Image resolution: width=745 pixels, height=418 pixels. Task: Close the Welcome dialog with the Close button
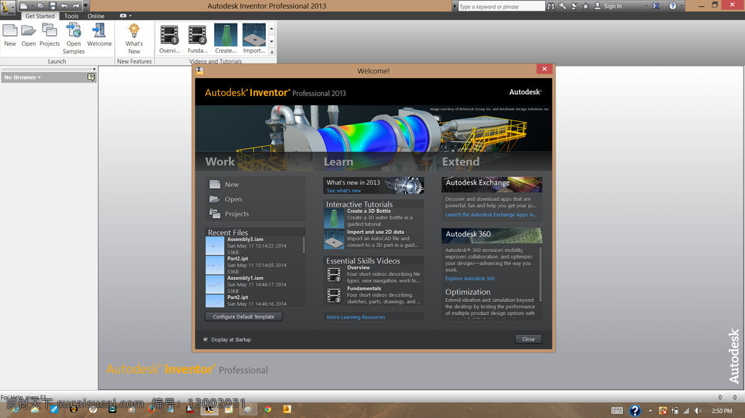(x=528, y=339)
